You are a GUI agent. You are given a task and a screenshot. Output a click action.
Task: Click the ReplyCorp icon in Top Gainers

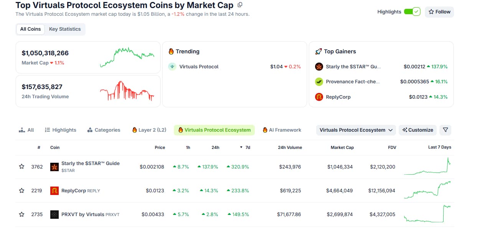coord(319,97)
